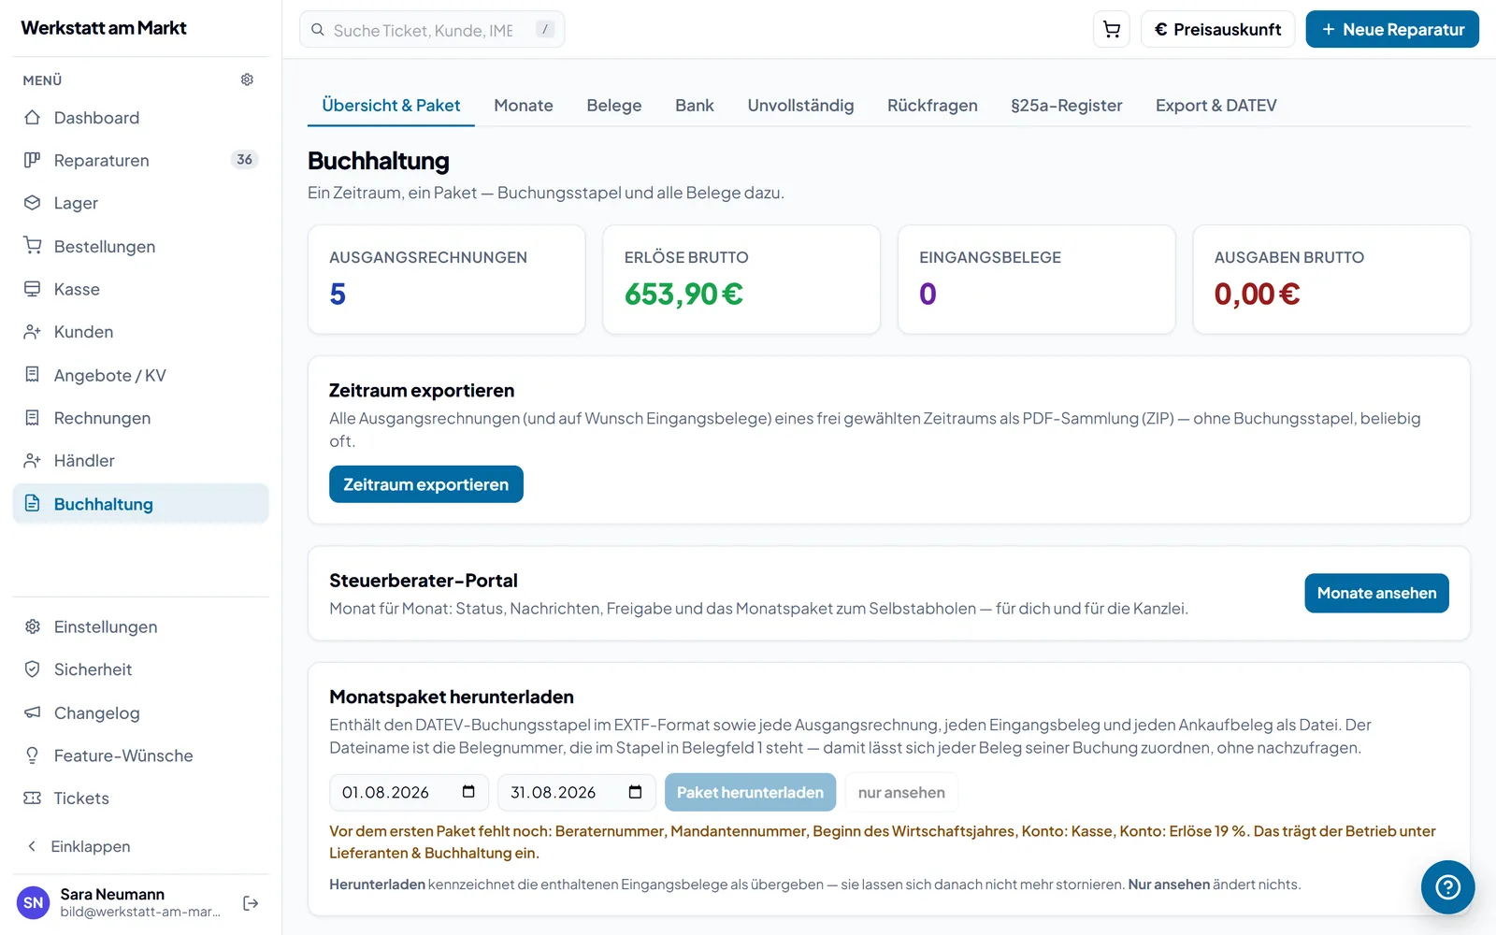Click the start date field 01.08.2026
Image resolution: width=1496 pixels, height=935 pixels.
pos(409,792)
